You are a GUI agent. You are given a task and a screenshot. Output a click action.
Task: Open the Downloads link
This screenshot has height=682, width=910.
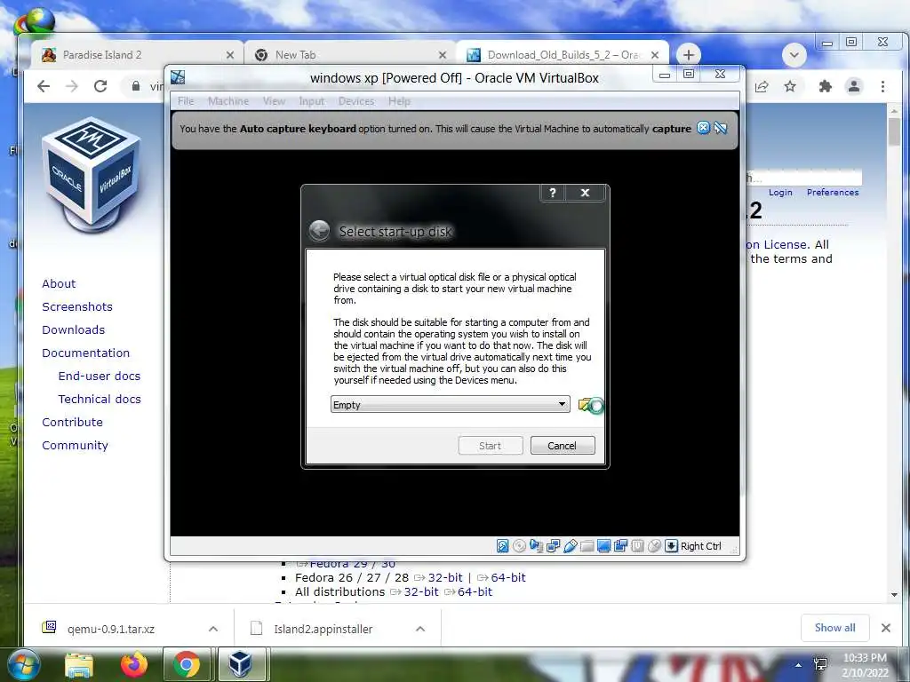73,330
